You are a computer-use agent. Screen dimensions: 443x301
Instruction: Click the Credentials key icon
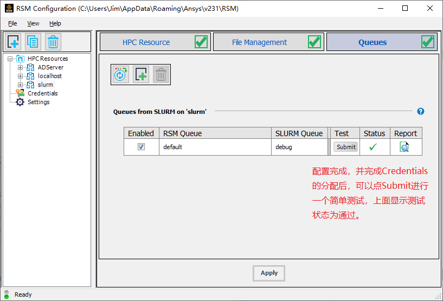point(20,93)
